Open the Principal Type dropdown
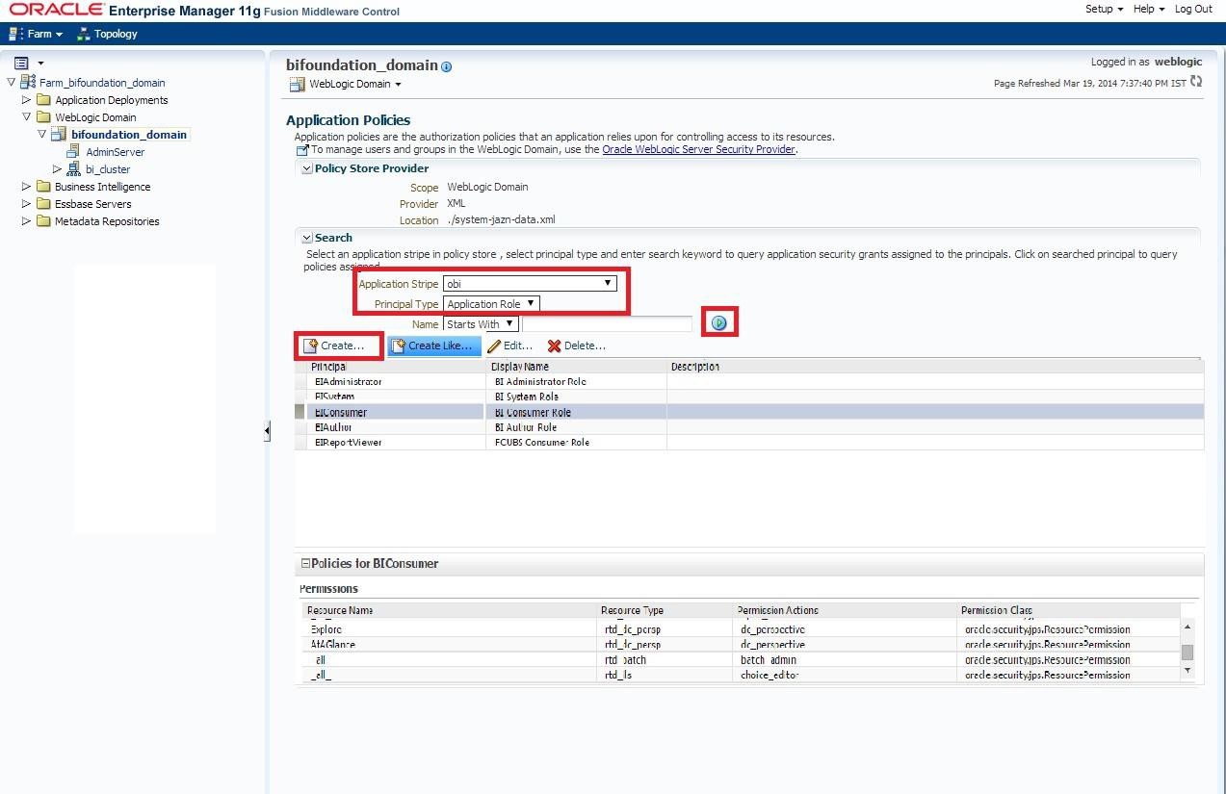1226x794 pixels. pos(491,304)
